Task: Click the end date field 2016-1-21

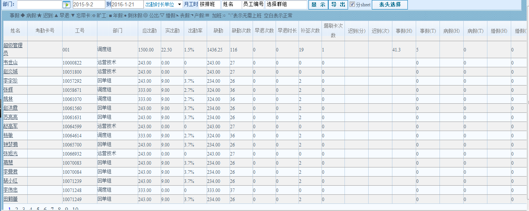Action: click(127, 5)
